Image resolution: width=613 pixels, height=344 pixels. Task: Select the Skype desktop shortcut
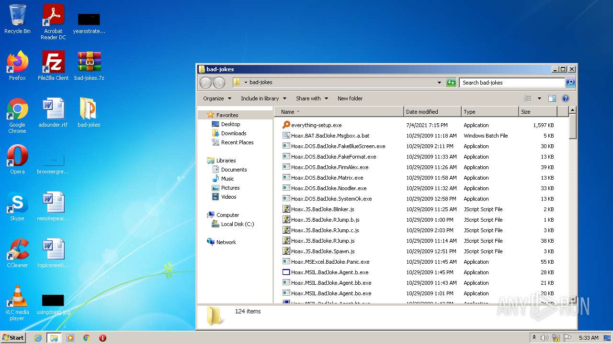point(17,206)
